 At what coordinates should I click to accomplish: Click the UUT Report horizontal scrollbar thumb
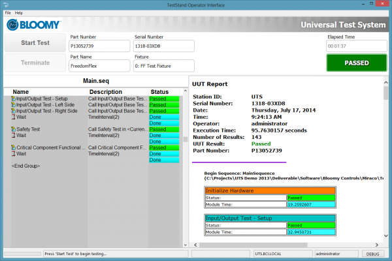[253, 245]
